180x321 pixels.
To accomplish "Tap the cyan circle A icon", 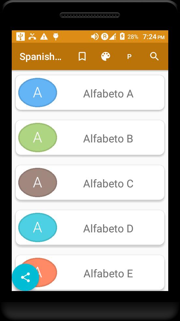I will point(38,227).
